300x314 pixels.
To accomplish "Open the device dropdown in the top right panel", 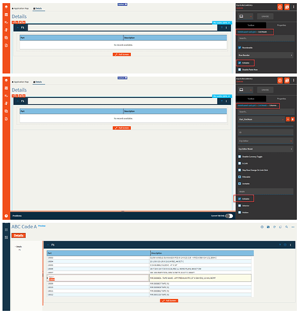I will coord(246,16).
